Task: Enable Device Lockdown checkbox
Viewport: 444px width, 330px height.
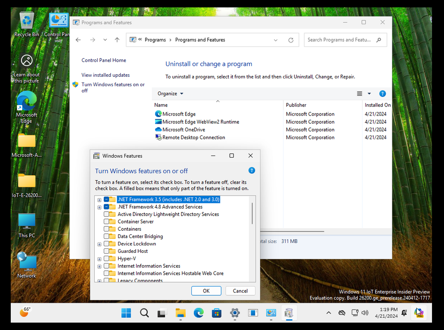Action: (x=106, y=243)
